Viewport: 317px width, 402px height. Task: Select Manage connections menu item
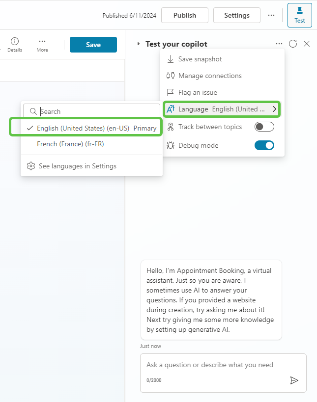[x=210, y=76]
